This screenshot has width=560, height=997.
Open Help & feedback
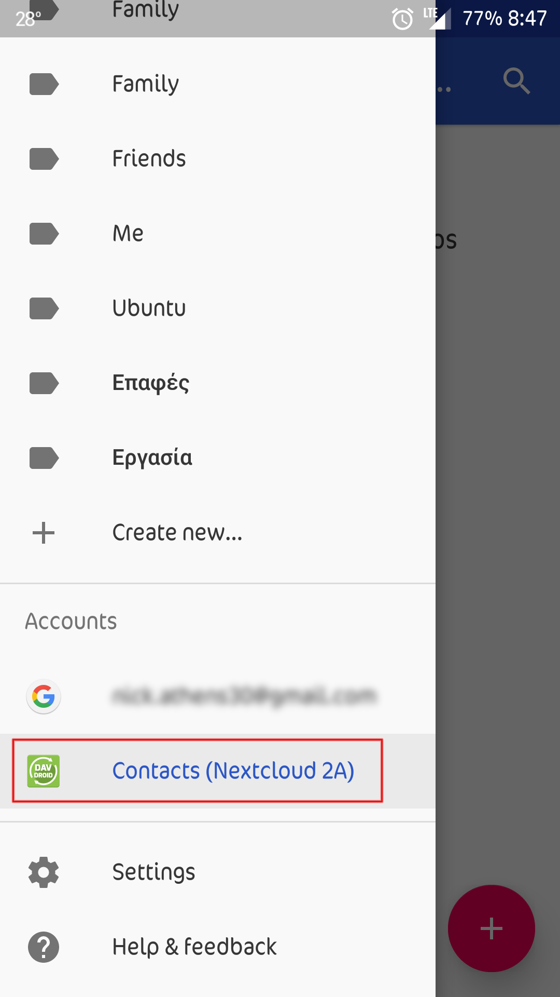[x=194, y=947]
